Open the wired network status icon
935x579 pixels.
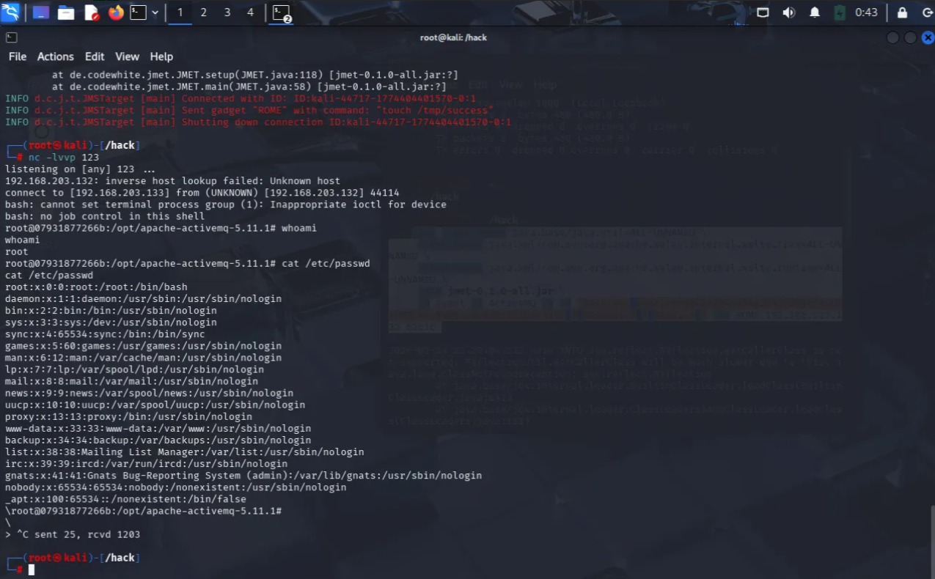coord(763,12)
